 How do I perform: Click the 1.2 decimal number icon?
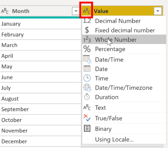pyautogui.click(x=87, y=21)
